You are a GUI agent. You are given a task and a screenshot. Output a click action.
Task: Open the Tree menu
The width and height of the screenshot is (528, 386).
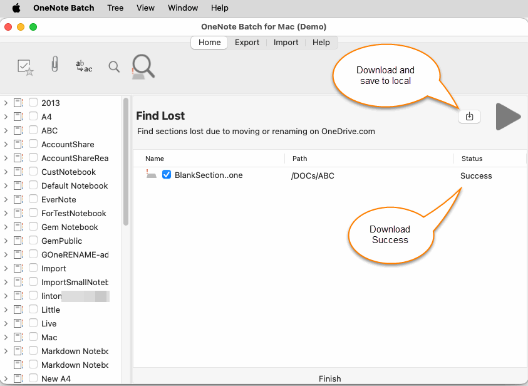coord(115,8)
